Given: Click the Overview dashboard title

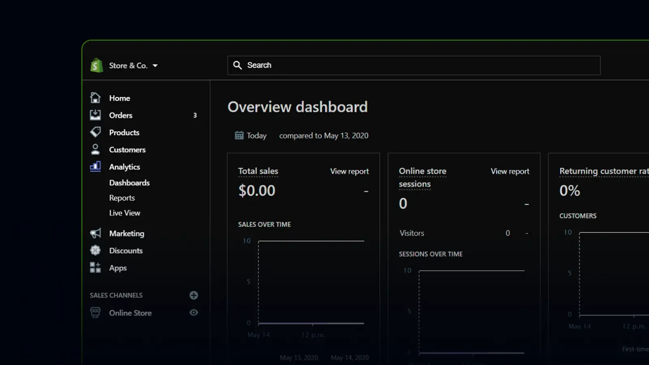Looking at the screenshot, I should click(x=298, y=107).
